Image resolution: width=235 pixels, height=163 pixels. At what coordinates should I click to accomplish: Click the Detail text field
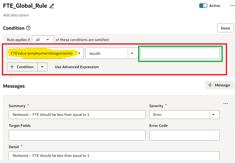114,156
